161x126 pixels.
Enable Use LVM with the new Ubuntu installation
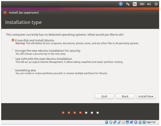click(13, 59)
